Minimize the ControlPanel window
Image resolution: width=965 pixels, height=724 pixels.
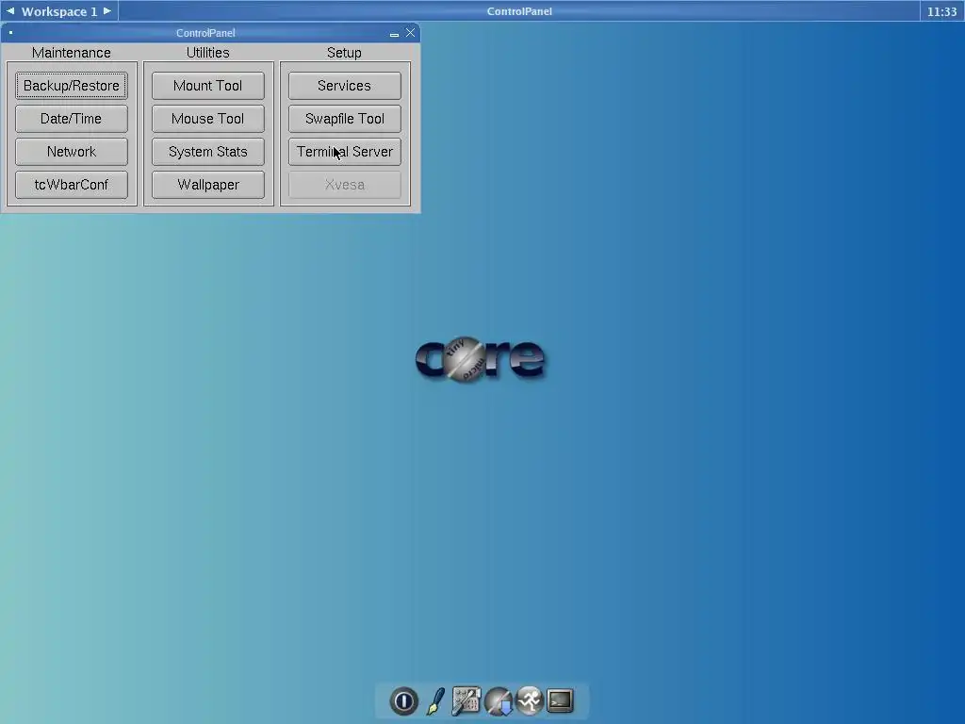[394, 33]
